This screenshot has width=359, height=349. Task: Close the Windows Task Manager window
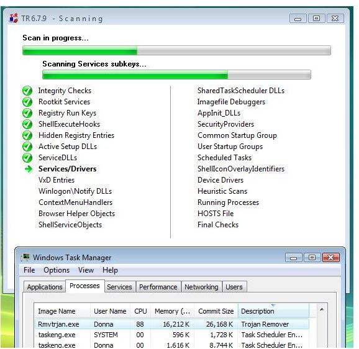[330, 258]
